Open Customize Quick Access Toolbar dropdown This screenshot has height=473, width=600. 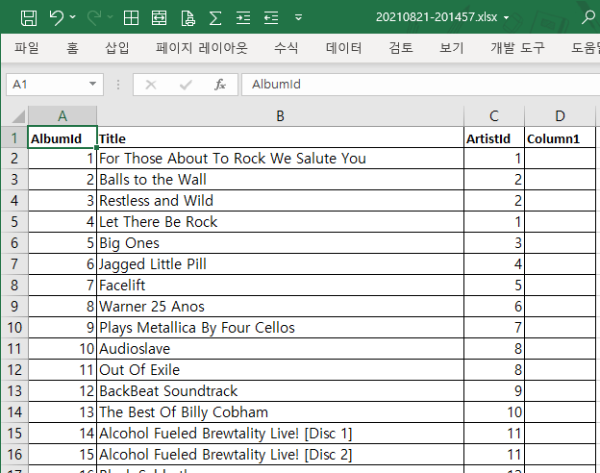[298, 17]
